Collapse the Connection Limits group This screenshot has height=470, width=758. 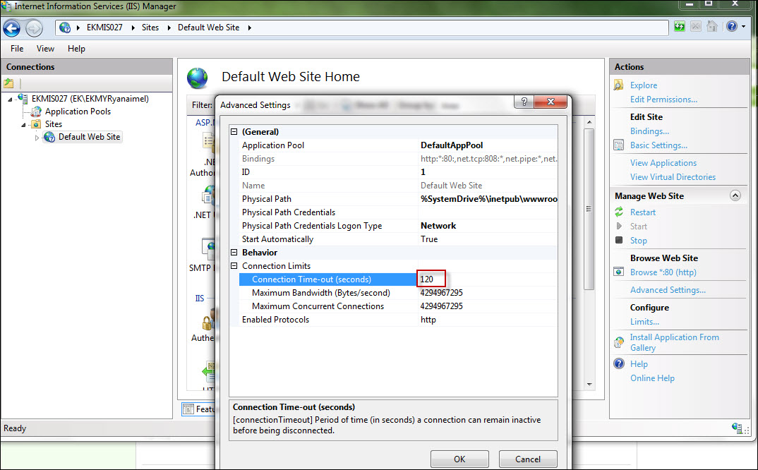point(234,266)
